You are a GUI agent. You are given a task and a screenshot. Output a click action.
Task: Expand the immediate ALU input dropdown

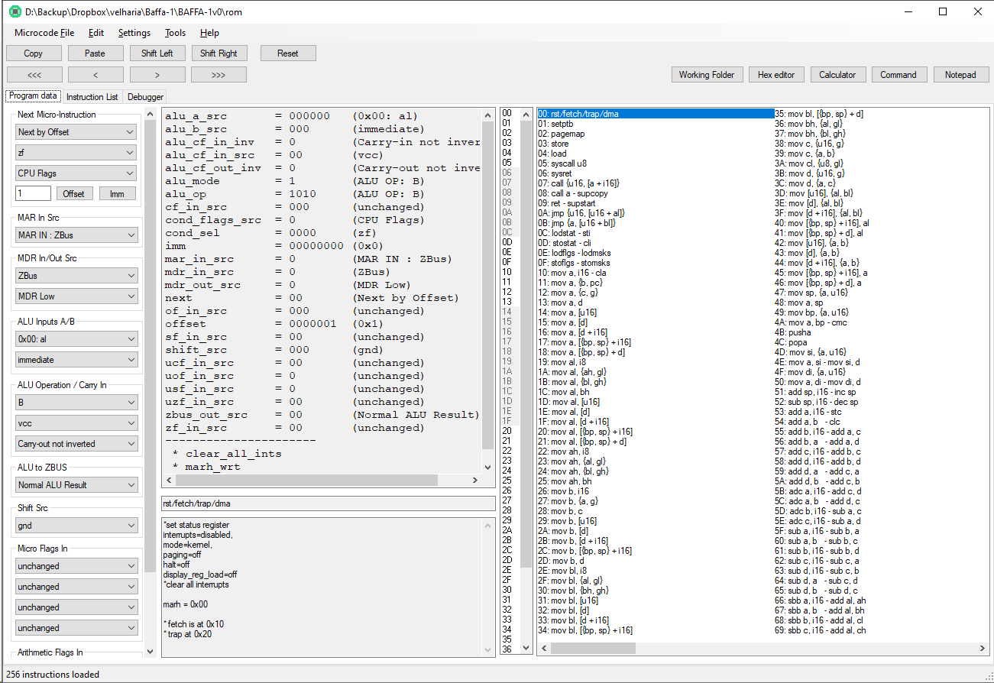[76, 360]
